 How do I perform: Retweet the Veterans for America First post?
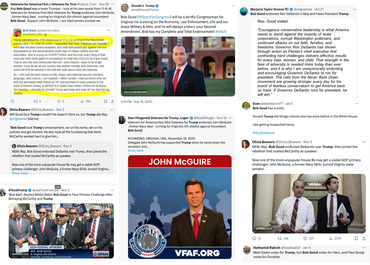click(x=37, y=101)
